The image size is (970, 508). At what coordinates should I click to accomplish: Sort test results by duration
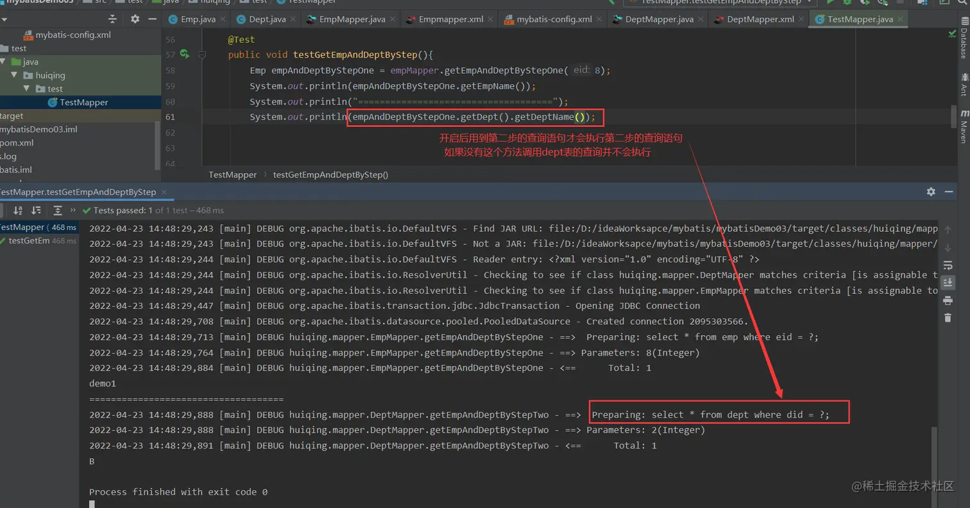pyautogui.click(x=36, y=210)
